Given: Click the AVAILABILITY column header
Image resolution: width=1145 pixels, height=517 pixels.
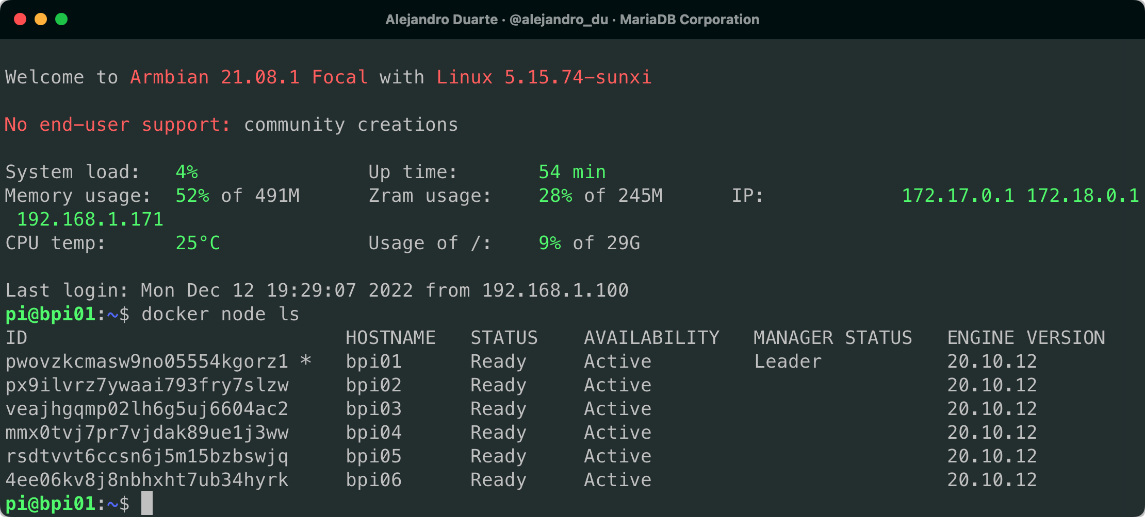Looking at the screenshot, I should tap(651, 338).
